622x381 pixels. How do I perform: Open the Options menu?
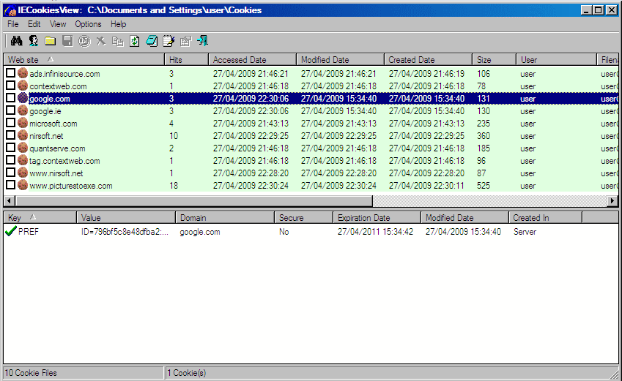[88, 24]
